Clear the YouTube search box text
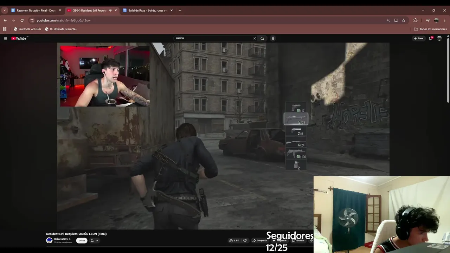Screen dimensions: 450x253 [x=255, y=38]
